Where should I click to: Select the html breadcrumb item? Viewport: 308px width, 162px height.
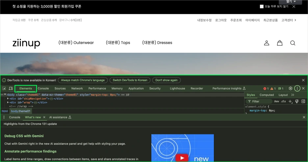point(5,111)
